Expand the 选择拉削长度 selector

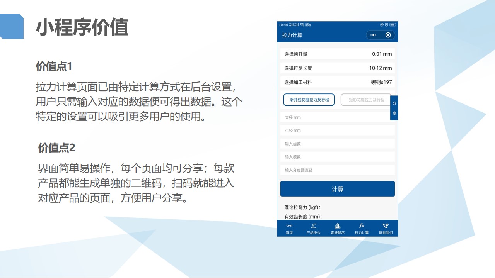[x=337, y=68]
